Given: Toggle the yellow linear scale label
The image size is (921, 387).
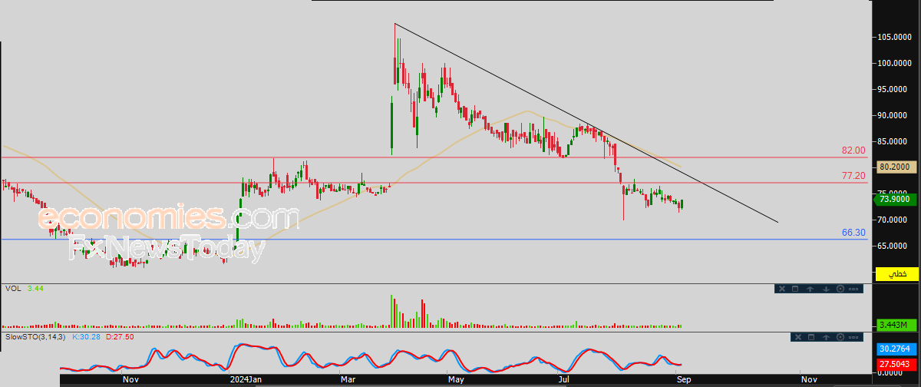Looking at the screenshot, I should click(x=896, y=273).
